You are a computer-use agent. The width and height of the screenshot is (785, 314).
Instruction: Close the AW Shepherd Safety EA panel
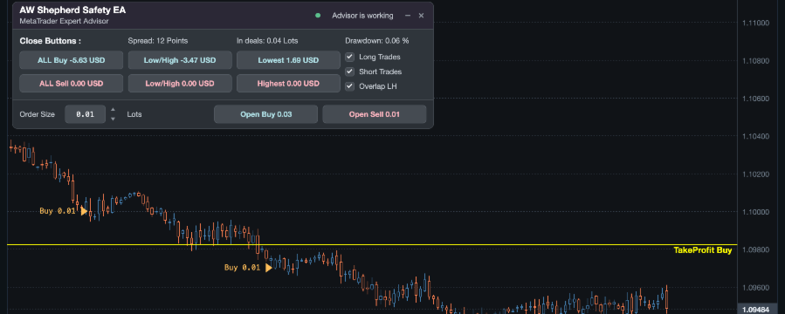(421, 16)
